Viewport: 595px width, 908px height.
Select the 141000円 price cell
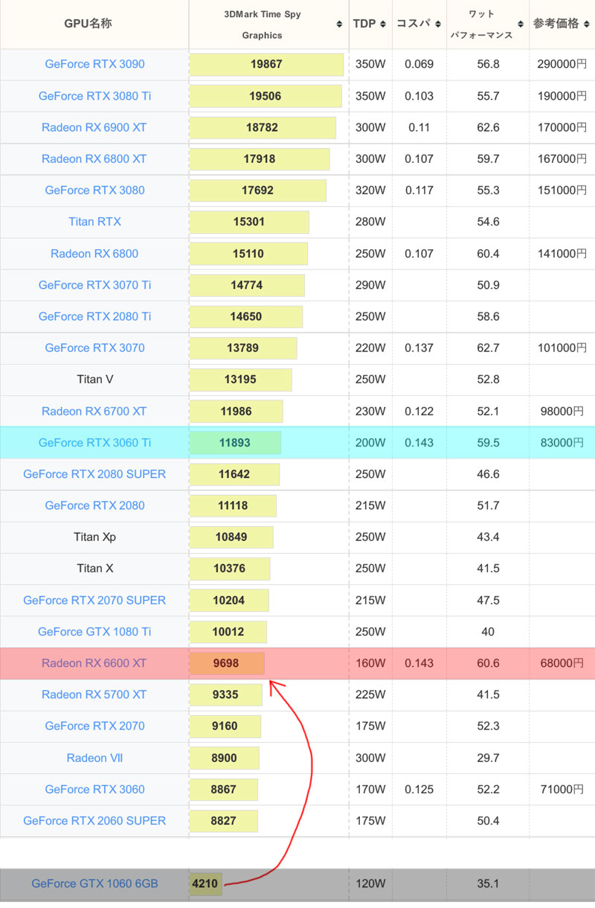tap(562, 253)
